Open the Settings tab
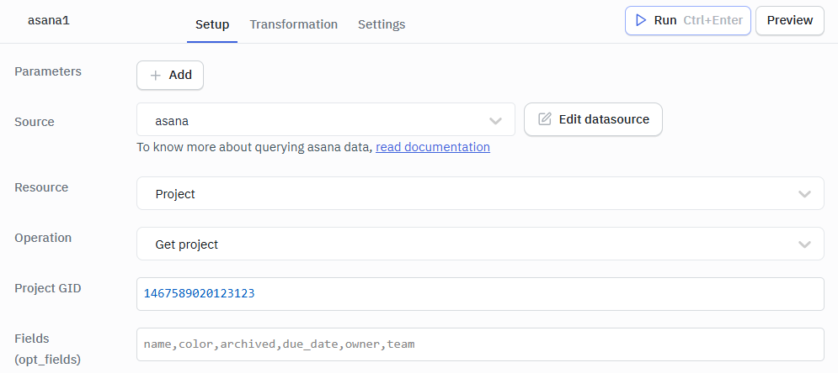838x373 pixels. coord(382,24)
